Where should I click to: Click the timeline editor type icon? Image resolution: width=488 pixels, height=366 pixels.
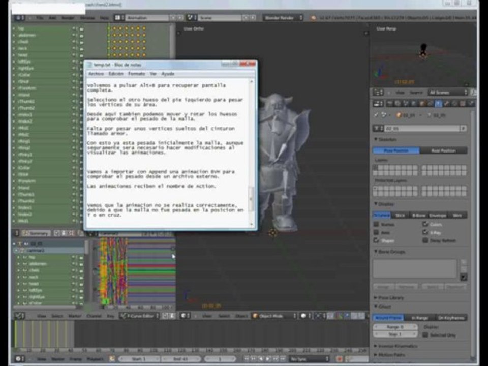click(19, 359)
